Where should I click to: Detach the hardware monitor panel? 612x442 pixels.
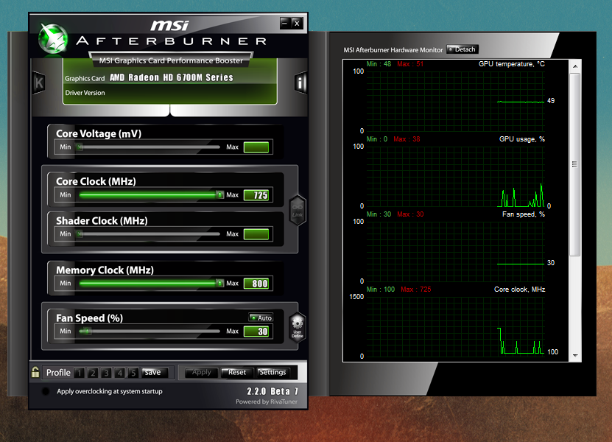pyautogui.click(x=462, y=49)
